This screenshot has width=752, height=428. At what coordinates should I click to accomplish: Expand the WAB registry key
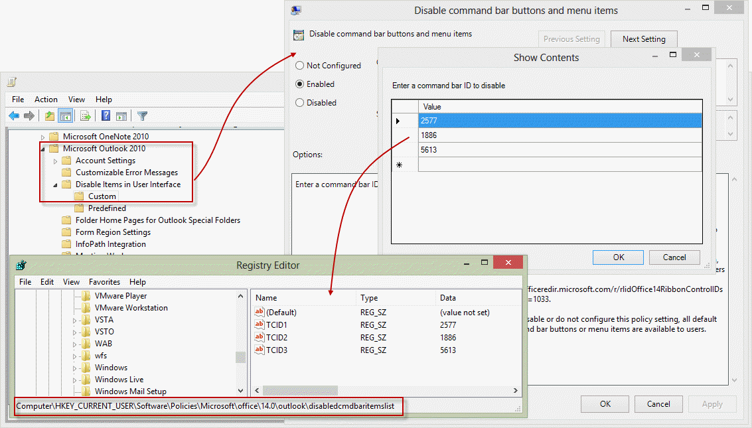pos(75,344)
